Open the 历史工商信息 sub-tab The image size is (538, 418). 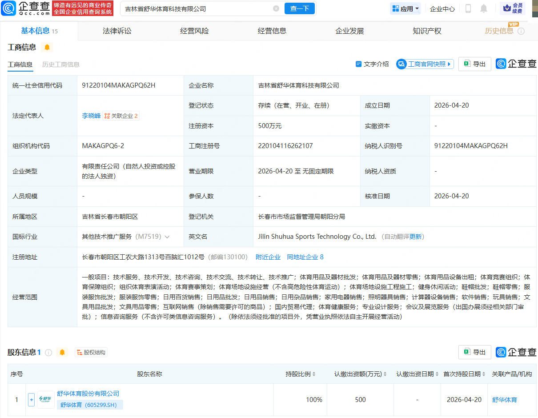pos(61,64)
